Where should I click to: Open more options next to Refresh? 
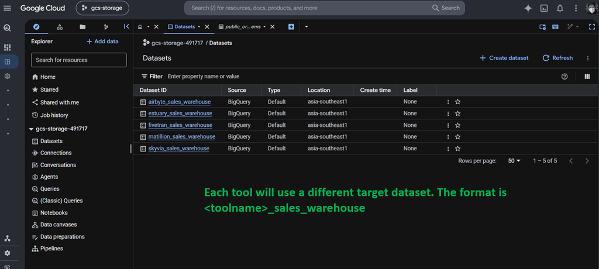588,58
